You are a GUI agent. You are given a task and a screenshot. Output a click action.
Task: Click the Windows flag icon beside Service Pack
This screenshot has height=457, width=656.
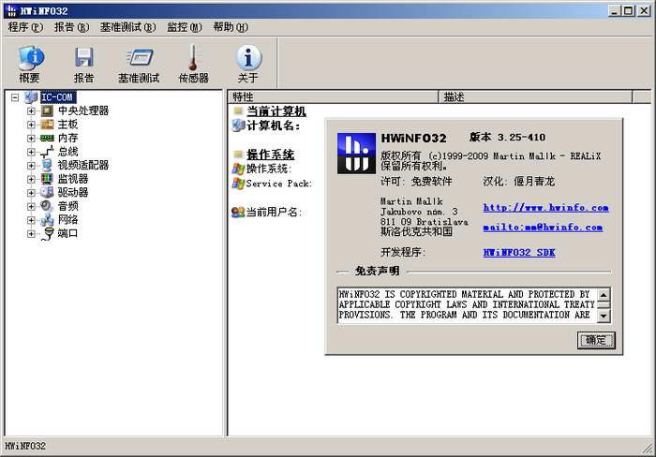coord(238,184)
